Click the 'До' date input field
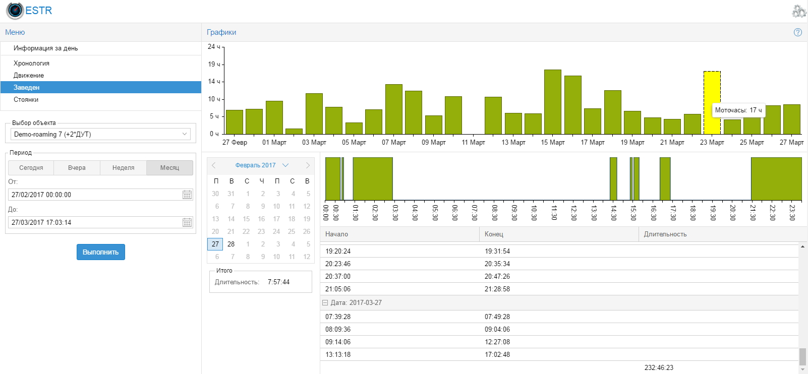 [x=95, y=222]
